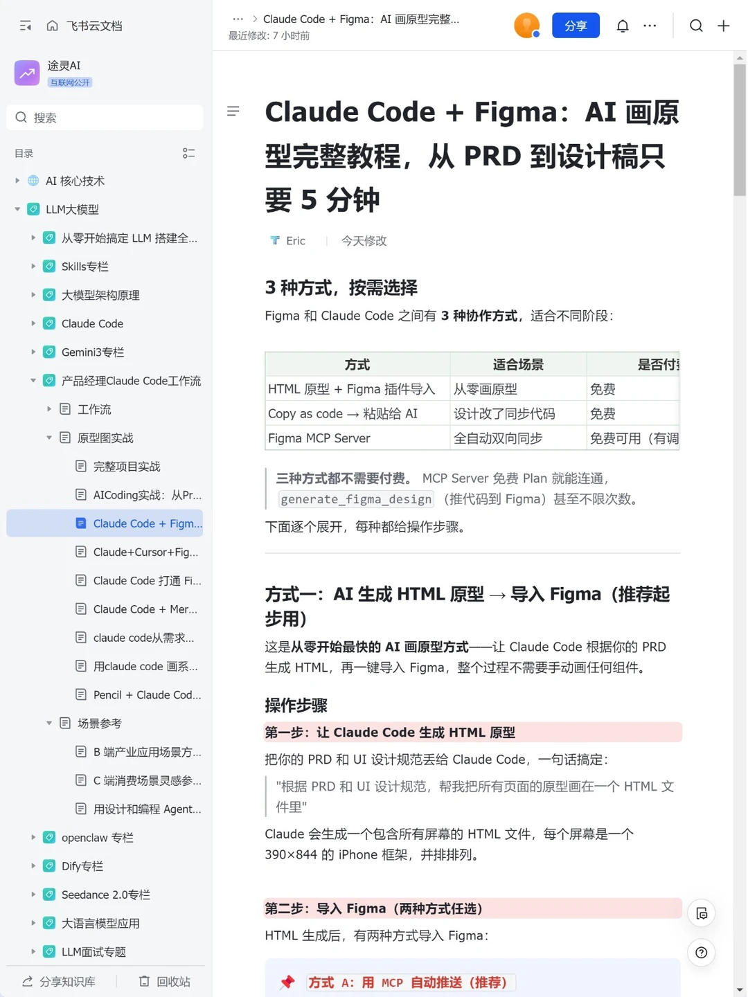
Task: Open the document outline icon beside title
Action: tap(233, 111)
